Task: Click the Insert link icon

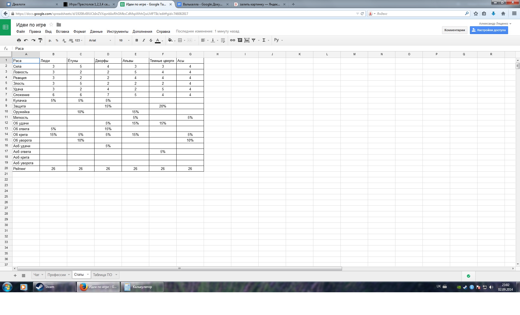Action: [232, 40]
